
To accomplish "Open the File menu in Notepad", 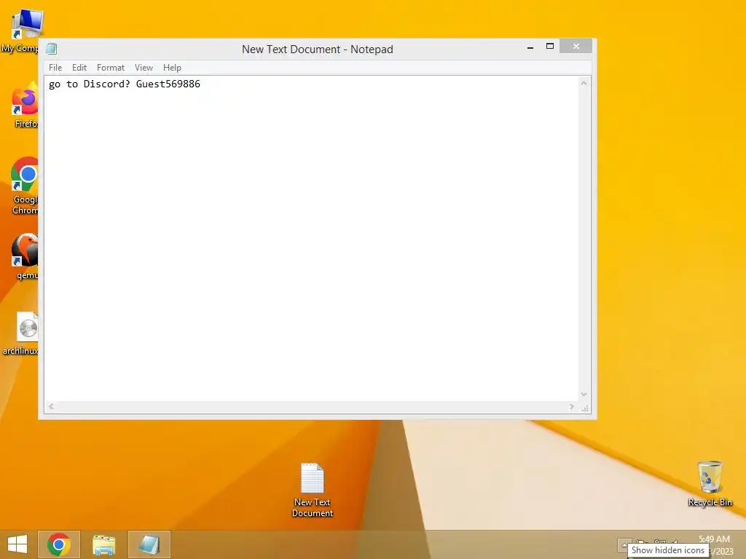I will coord(55,68).
